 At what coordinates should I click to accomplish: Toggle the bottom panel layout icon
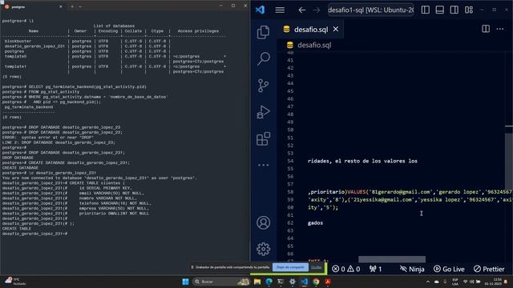pyautogui.click(x=440, y=10)
